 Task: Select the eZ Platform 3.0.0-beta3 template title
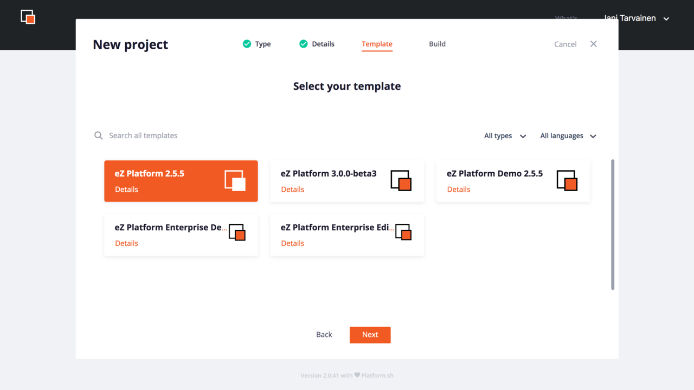(x=329, y=173)
